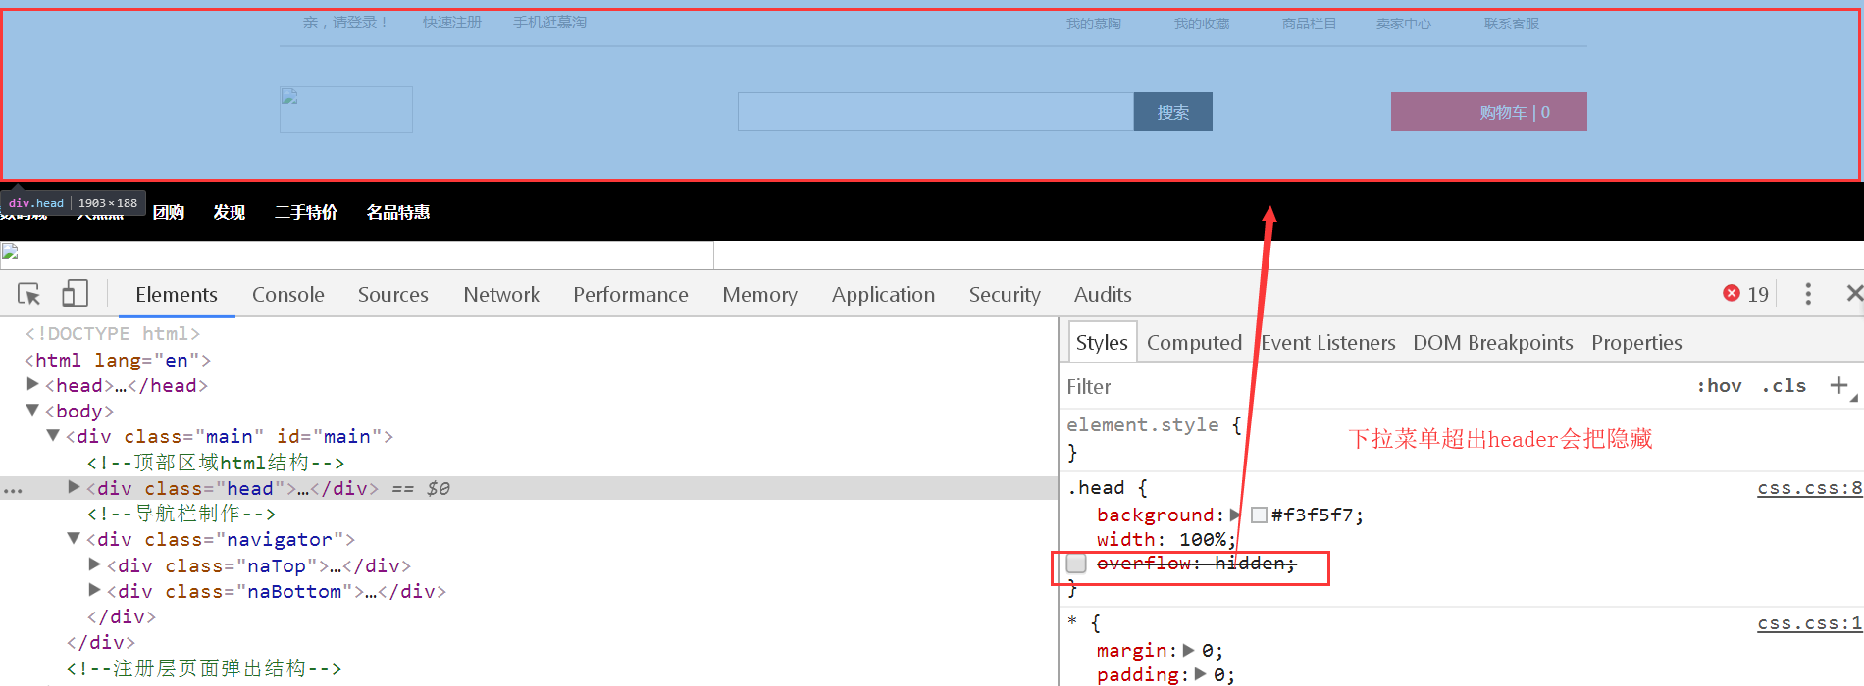
Task: Click the 卖家中心 link
Action: pyautogui.click(x=1404, y=24)
